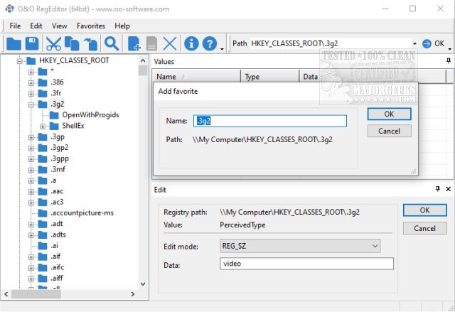The width and height of the screenshot is (455, 312).
Task: Open the Edit mode REG_SZ dropdown
Action: 375,246
